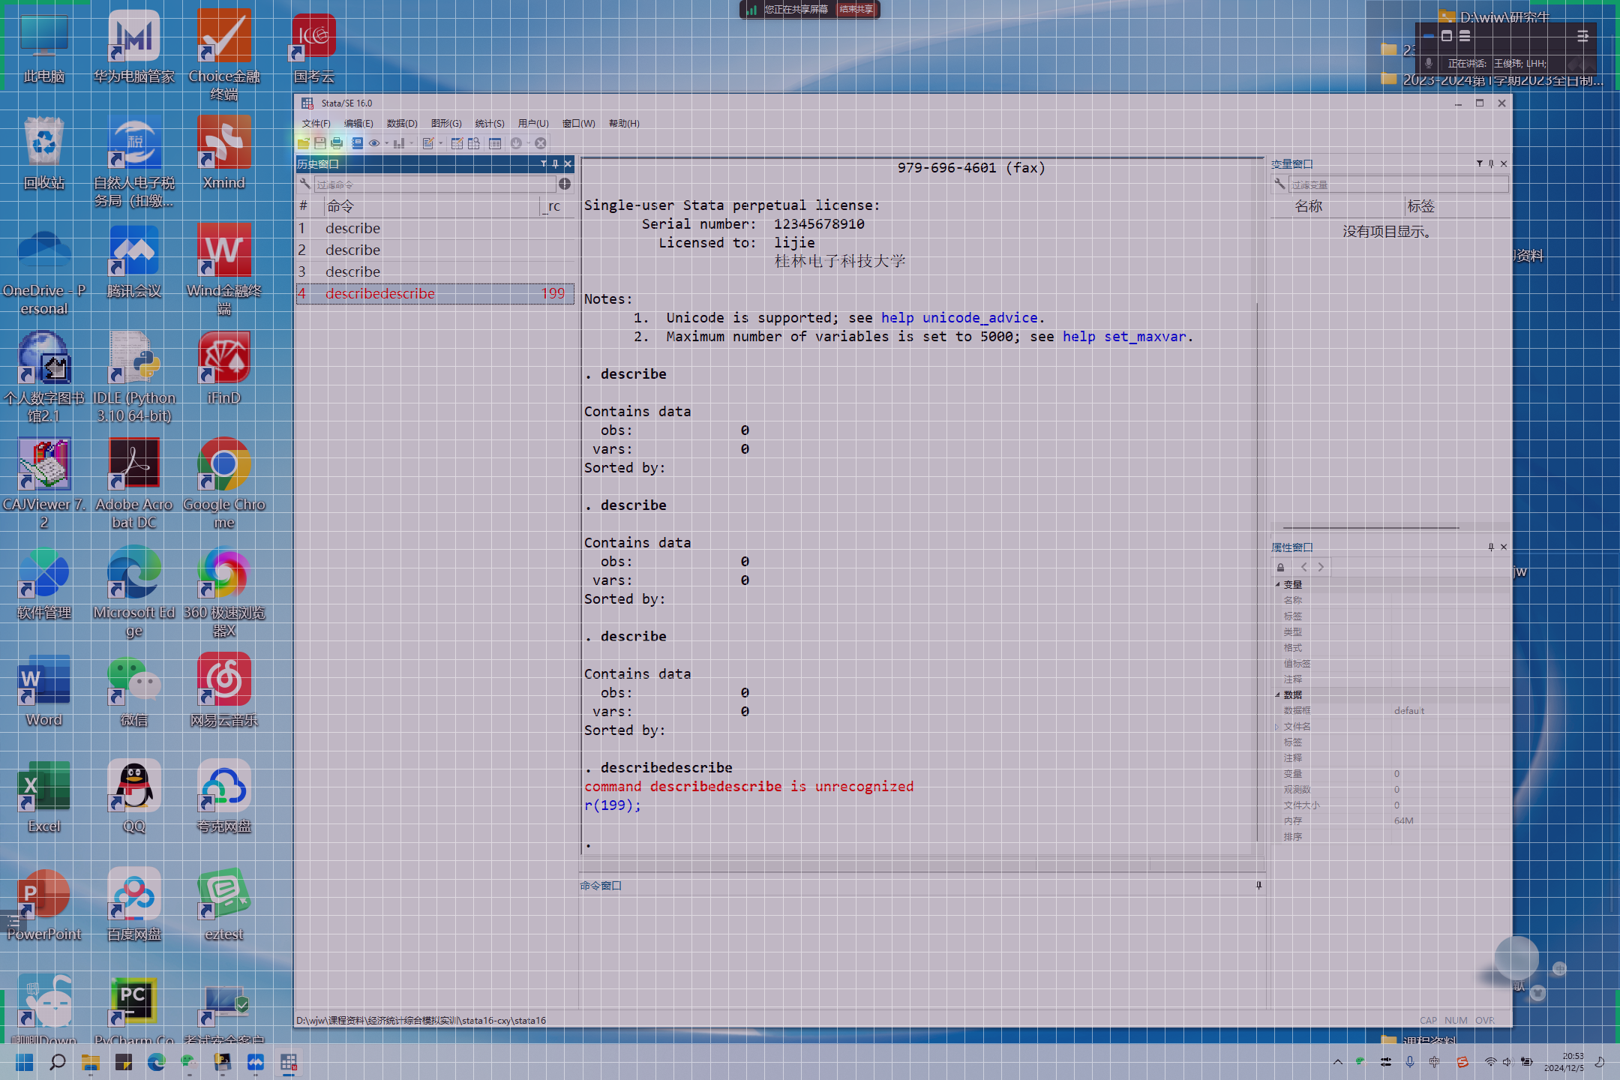The width and height of the screenshot is (1620, 1080).
Task: Click the 'help unicode_advice' link
Action: (x=959, y=318)
